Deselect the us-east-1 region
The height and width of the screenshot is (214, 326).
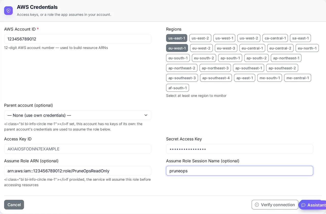click(x=176, y=38)
